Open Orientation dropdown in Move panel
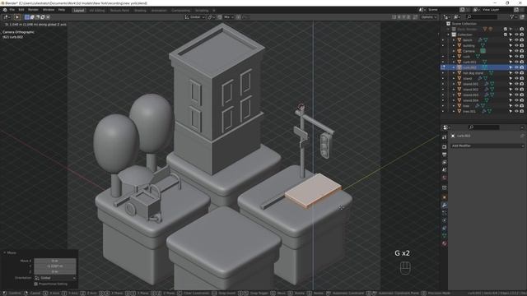 tap(55, 278)
